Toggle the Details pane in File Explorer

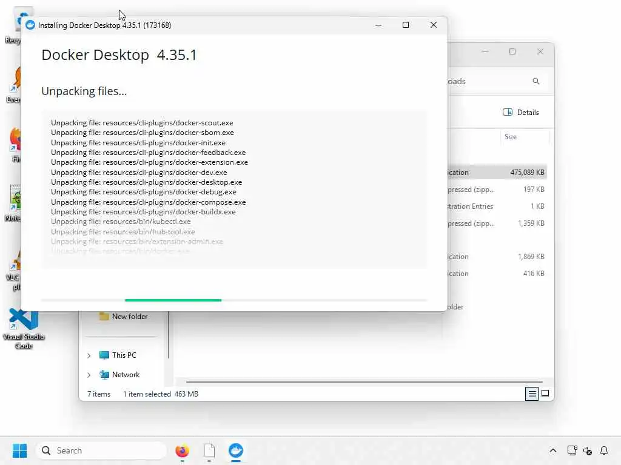tap(520, 112)
